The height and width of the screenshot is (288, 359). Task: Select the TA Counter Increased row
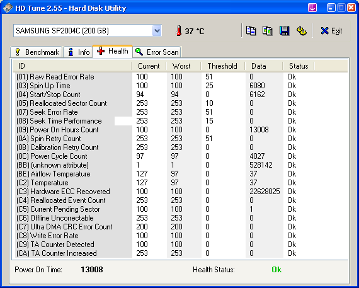[180, 253]
